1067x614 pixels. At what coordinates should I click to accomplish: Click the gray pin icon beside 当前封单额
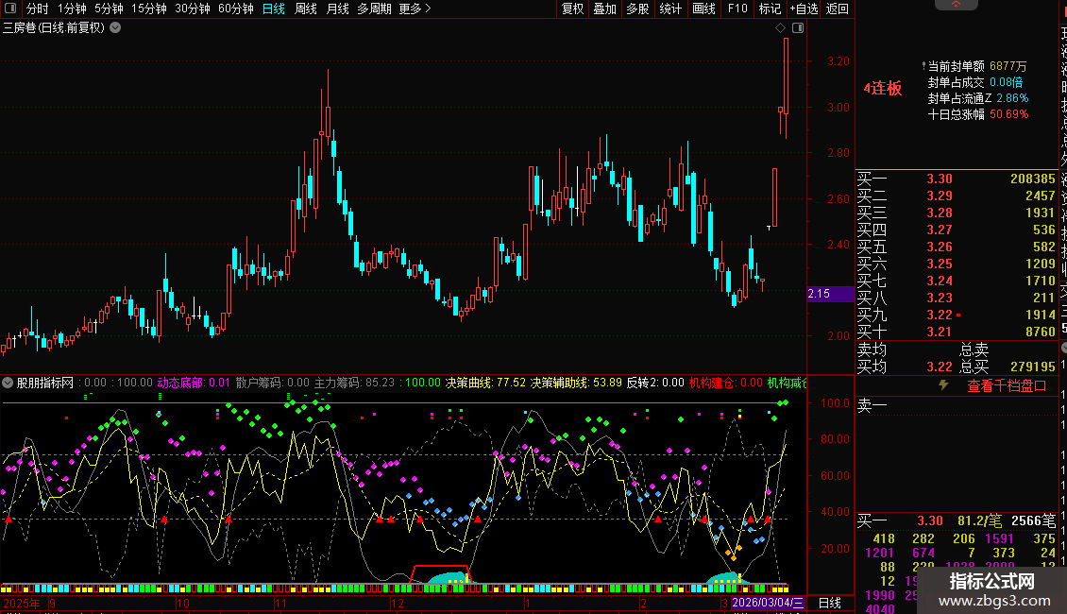pyautogui.click(x=923, y=67)
